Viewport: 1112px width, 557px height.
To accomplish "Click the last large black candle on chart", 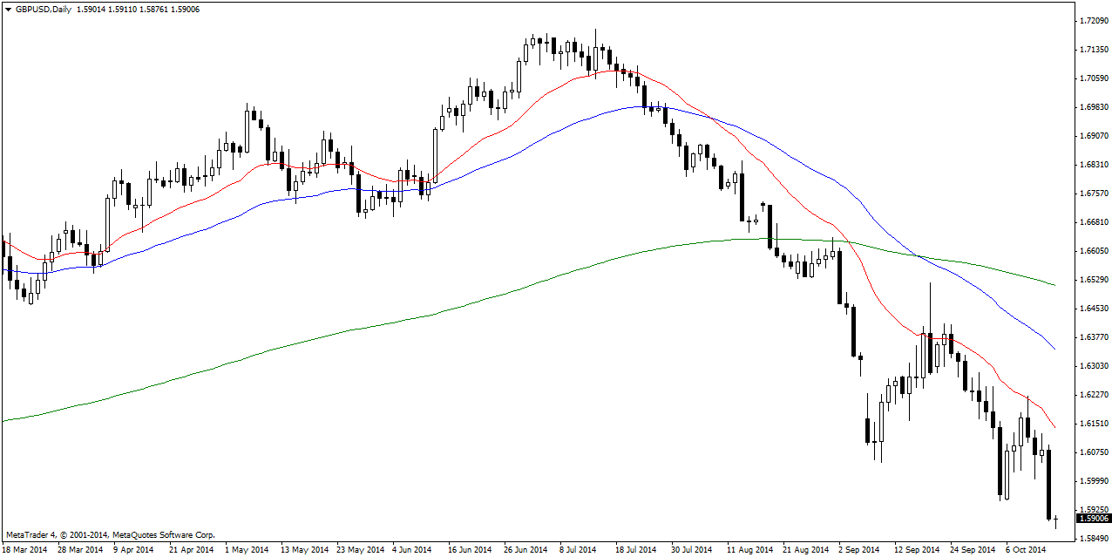I will [1048, 484].
